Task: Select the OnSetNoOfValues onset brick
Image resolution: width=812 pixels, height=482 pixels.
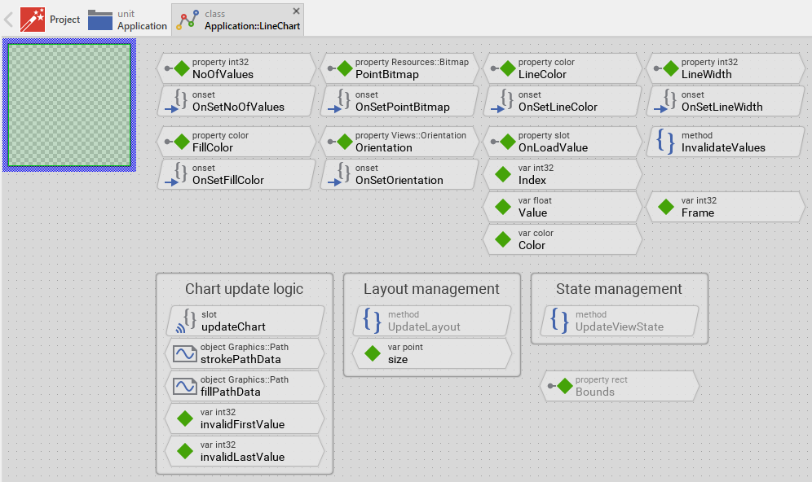Action: pos(236,101)
